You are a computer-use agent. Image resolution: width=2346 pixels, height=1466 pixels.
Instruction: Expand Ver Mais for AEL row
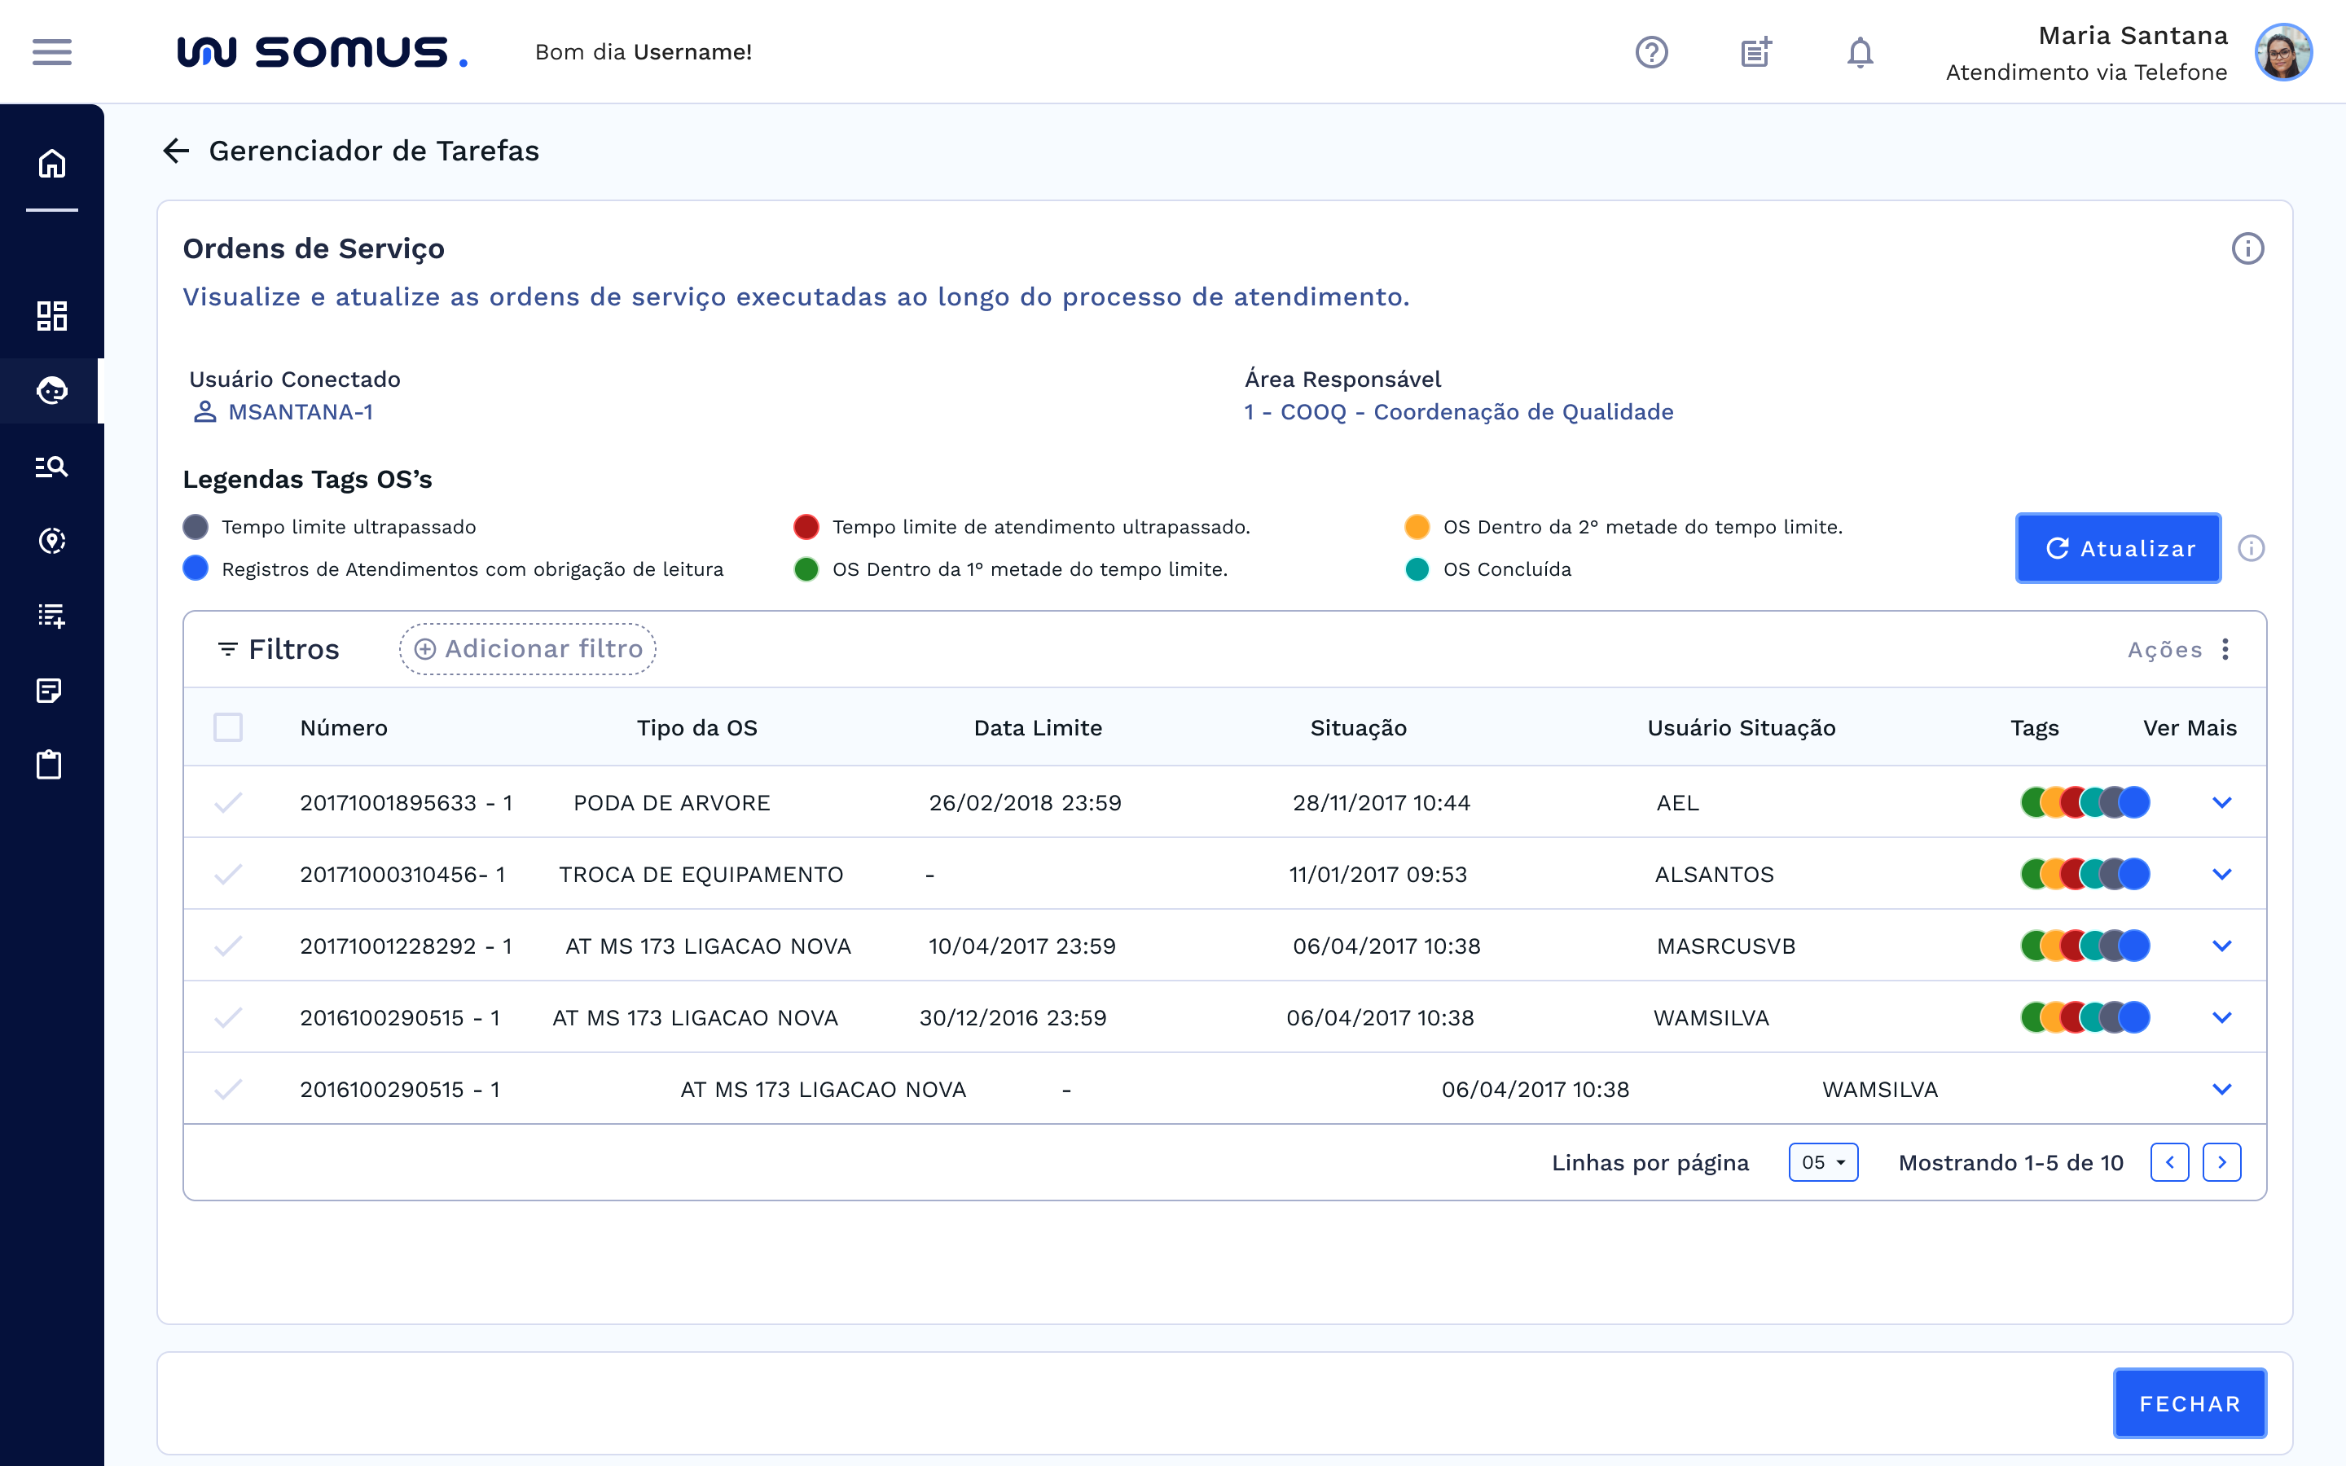click(2222, 803)
